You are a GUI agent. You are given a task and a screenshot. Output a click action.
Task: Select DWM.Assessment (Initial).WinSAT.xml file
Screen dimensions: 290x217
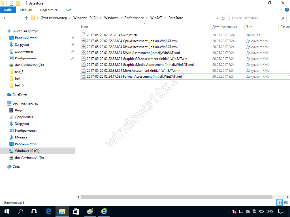tap(131, 53)
